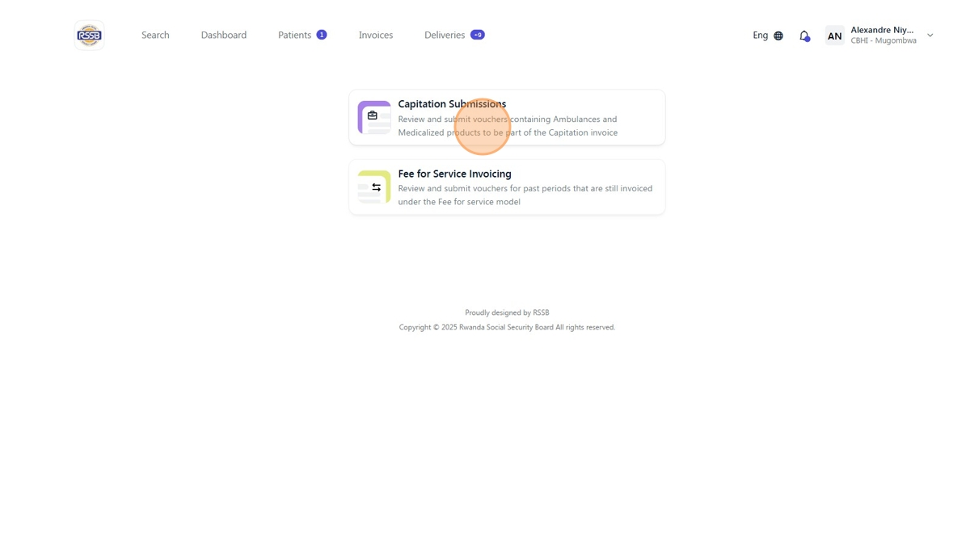Click the Fee for Service description text
This screenshot has width=970, height=541.
coord(525,195)
